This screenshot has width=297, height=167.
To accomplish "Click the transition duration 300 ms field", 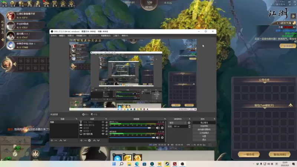I will click(180, 126).
